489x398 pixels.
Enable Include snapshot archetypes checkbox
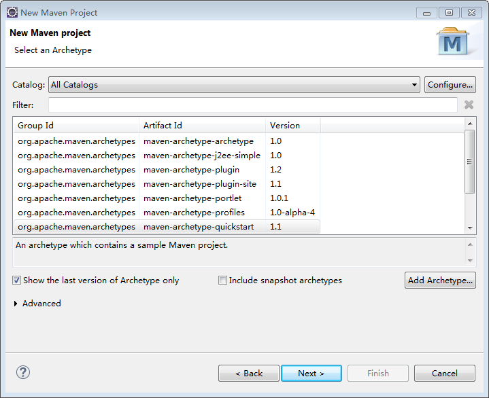click(222, 281)
